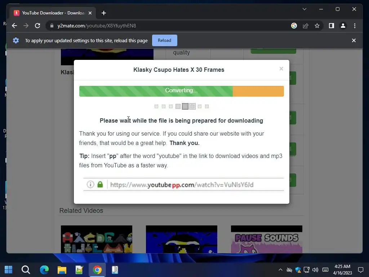Click the 'Tip:' label in the dialog
369x277 pixels.
tap(84, 156)
